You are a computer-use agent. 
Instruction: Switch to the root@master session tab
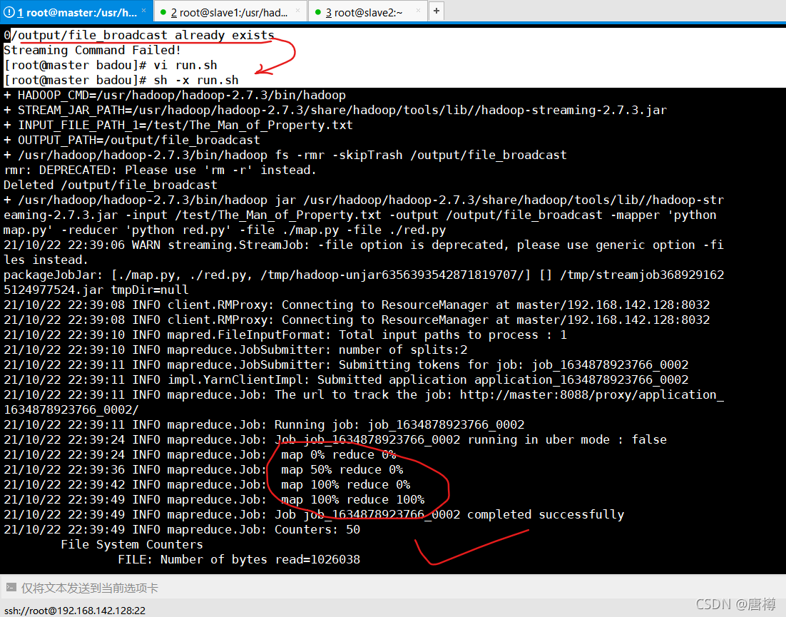76,12
